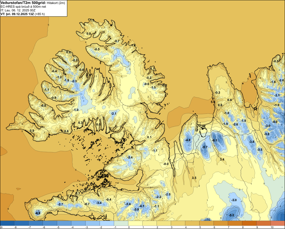
Task: Click the '-1.2' temperature label
Action: pos(59,77)
